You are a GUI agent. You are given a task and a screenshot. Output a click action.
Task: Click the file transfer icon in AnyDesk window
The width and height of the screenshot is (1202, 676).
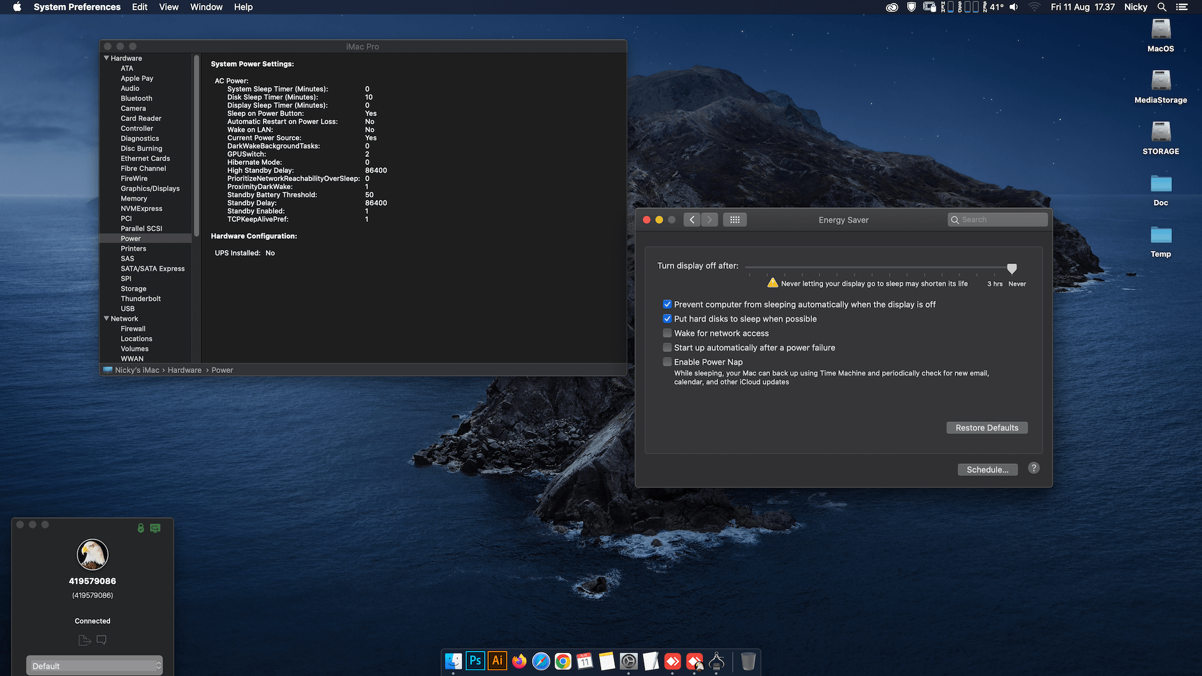pyautogui.click(x=85, y=640)
